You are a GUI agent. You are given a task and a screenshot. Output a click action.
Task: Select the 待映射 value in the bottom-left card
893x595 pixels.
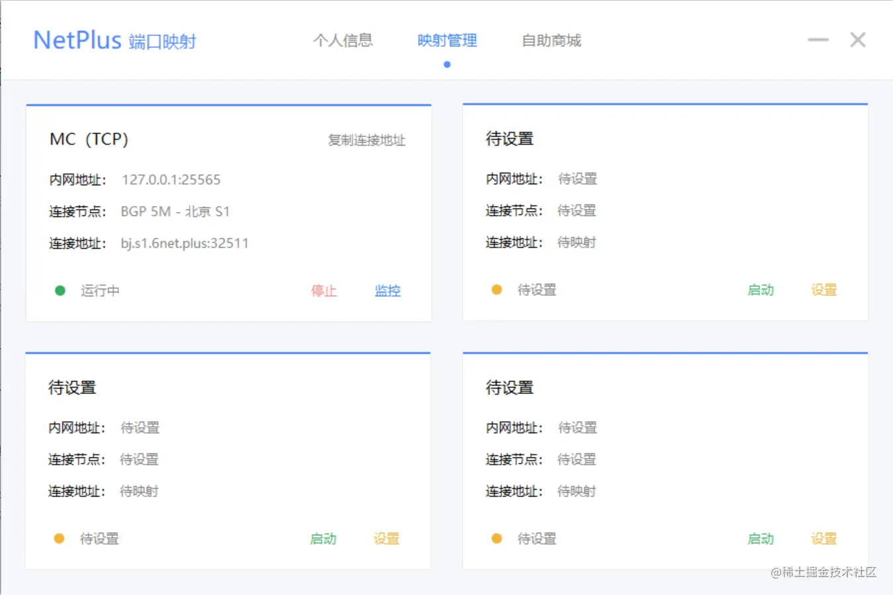pos(139,492)
